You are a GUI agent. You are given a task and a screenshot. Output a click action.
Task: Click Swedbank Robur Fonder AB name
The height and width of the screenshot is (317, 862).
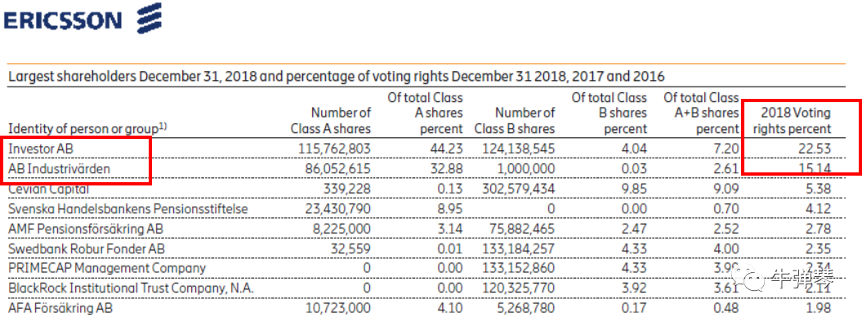(87, 248)
